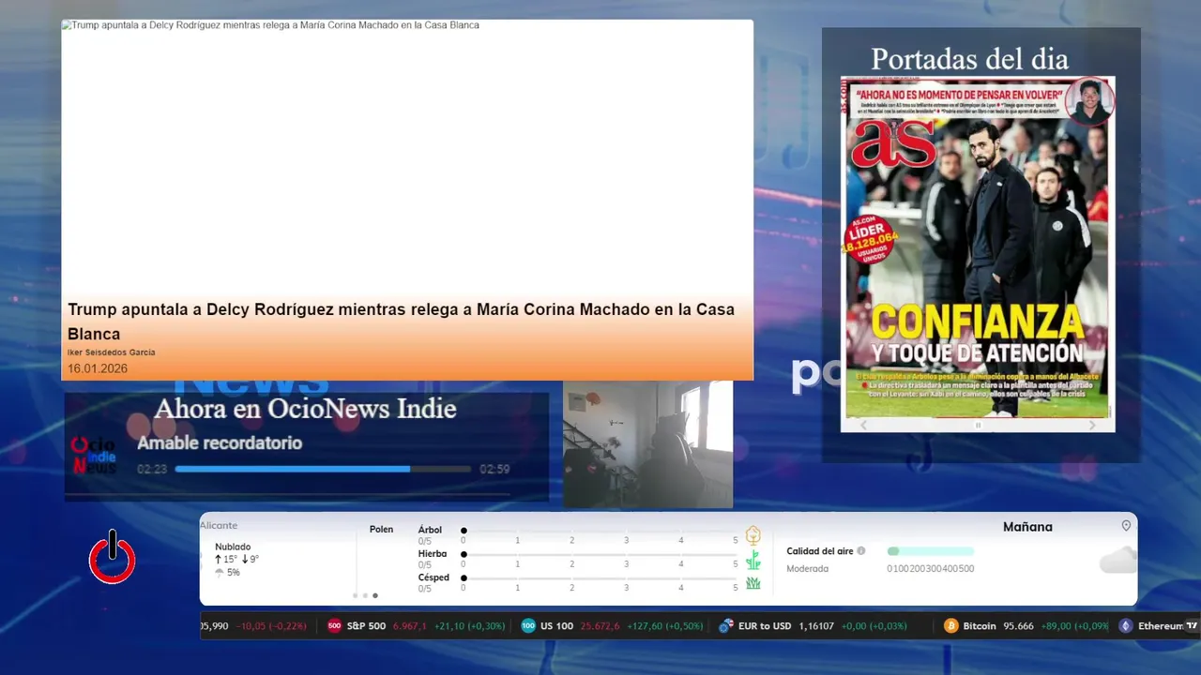Click the S&P 500 ticker badge icon
The image size is (1201, 675).
334,625
